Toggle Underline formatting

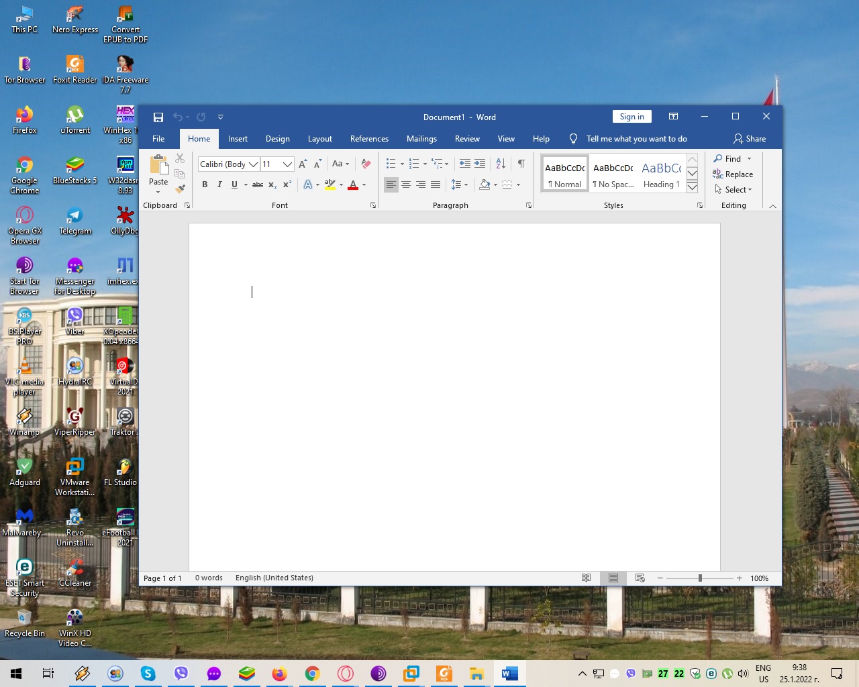(234, 184)
